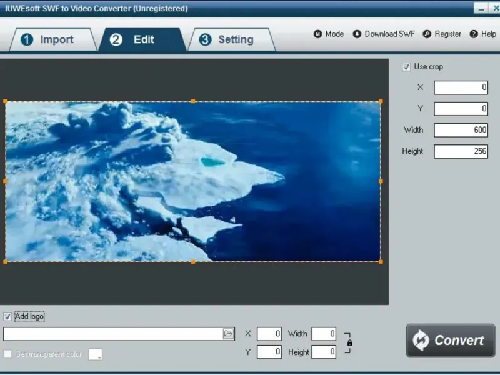Disable the Add logo checkbox
500x375 pixels.
coord(7,317)
